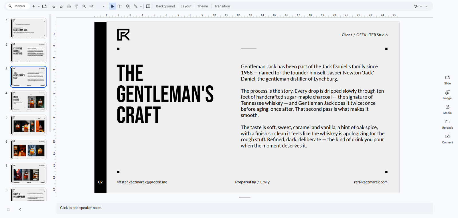The image size is (458, 218).
Task: Select the line tool
Action: point(136,6)
